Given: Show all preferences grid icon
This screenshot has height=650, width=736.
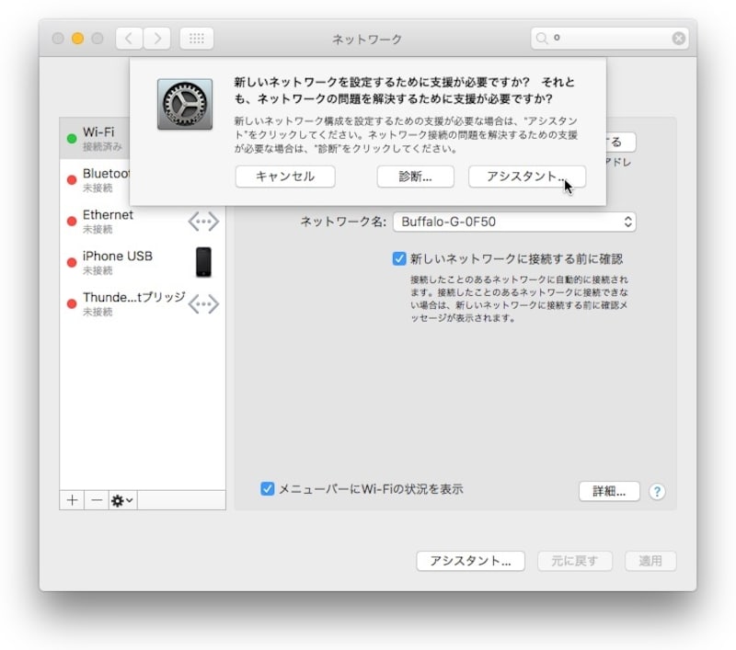Looking at the screenshot, I should (x=197, y=39).
